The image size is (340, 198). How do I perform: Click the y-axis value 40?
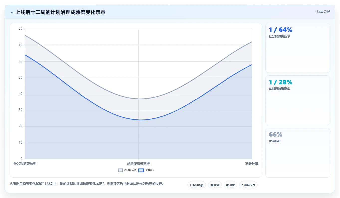(20, 94)
